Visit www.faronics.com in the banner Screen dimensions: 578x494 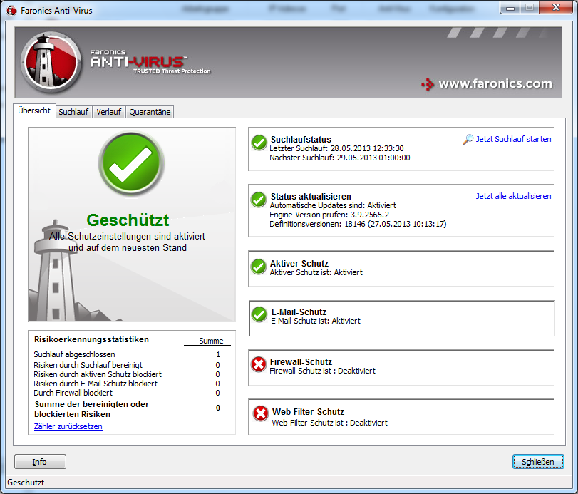click(495, 83)
